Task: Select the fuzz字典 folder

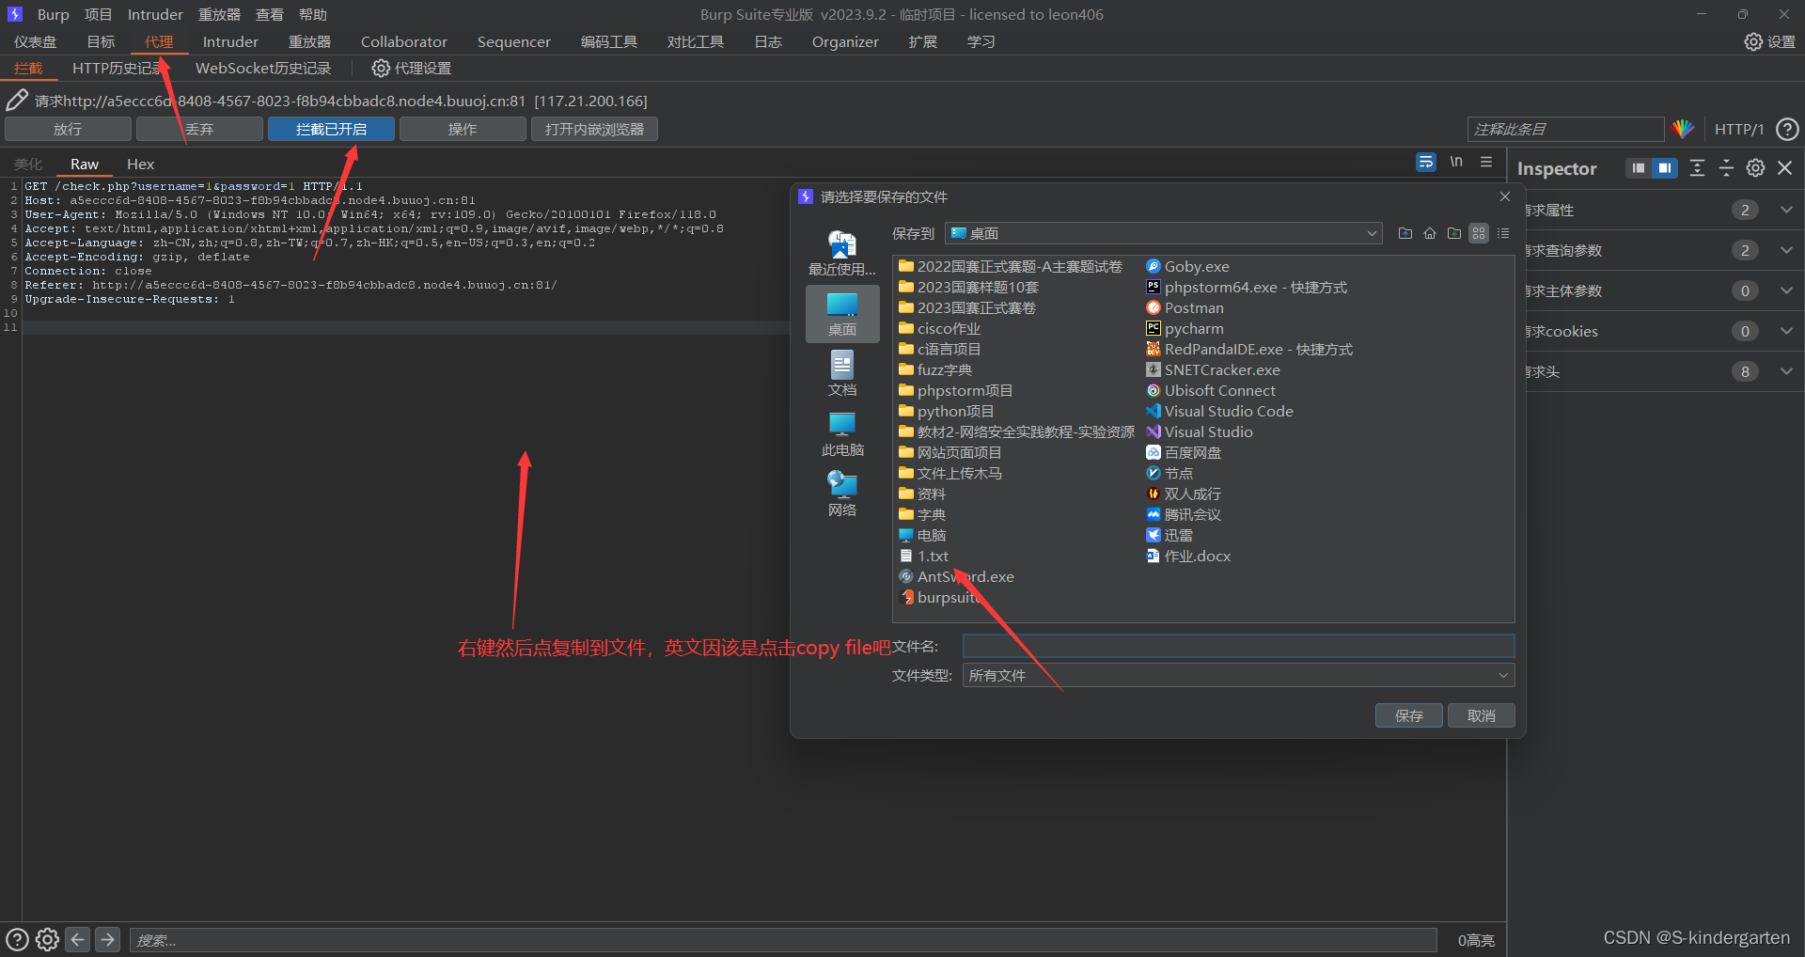Action: click(x=935, y=369)
